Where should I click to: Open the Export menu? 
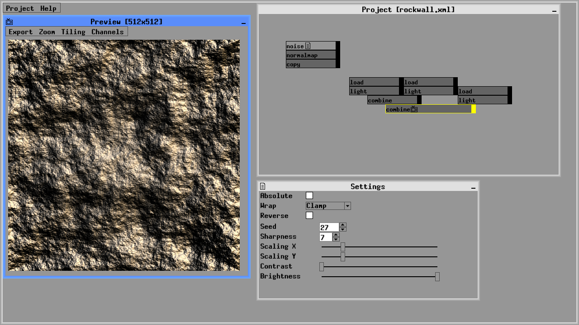[20, 32]
